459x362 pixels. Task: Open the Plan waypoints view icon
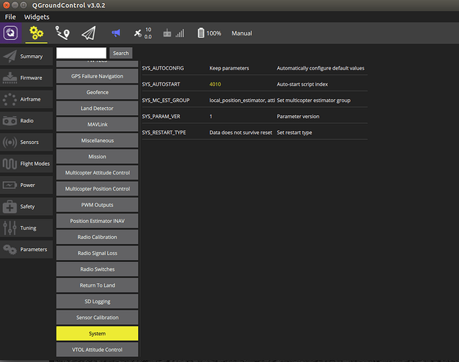tap(62, 33)
